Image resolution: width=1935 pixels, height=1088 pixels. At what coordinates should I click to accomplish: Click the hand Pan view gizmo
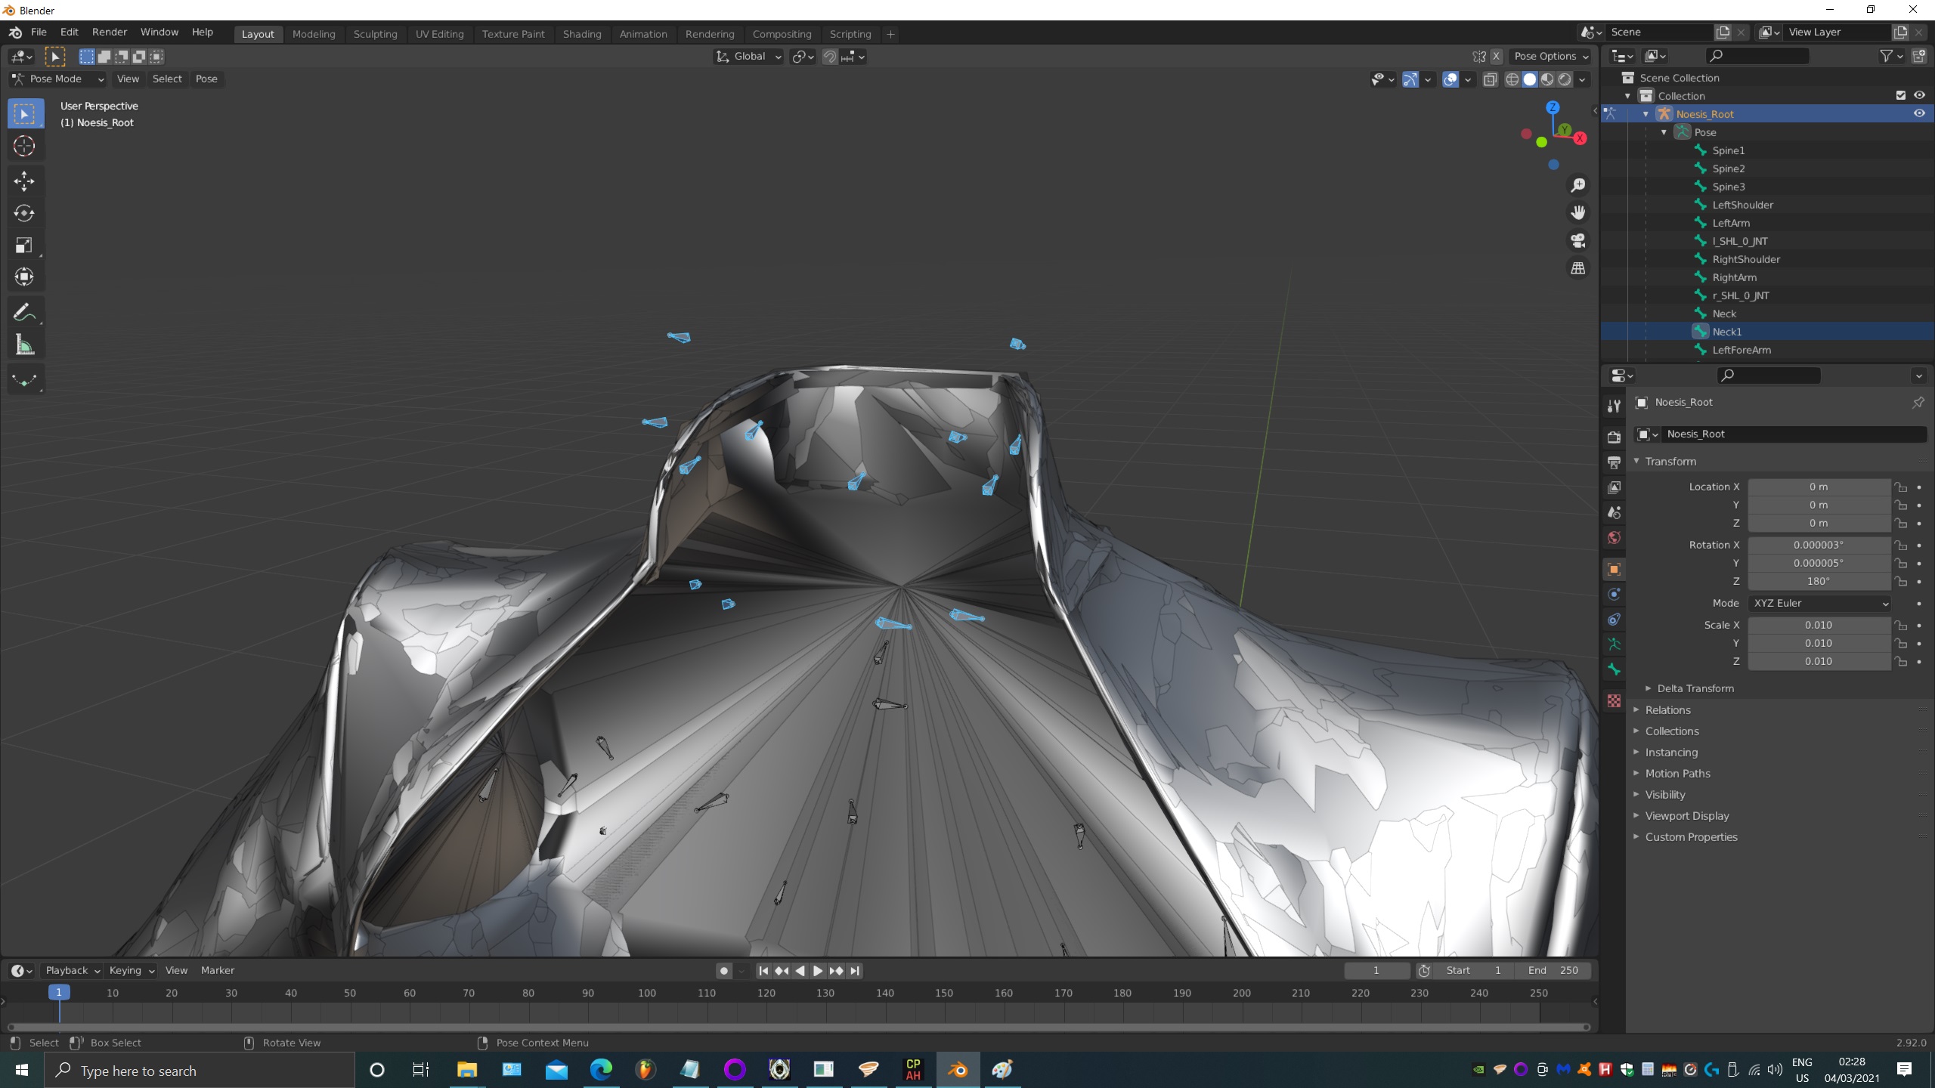tap(1578, 212)
